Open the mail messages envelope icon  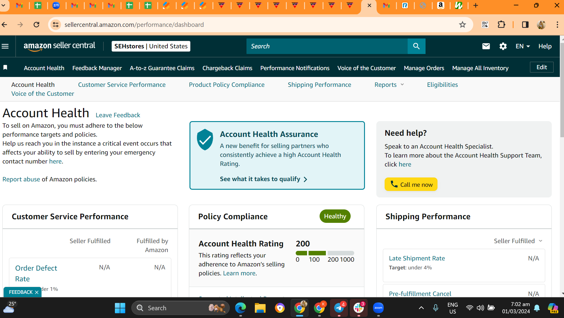(486, 46)
